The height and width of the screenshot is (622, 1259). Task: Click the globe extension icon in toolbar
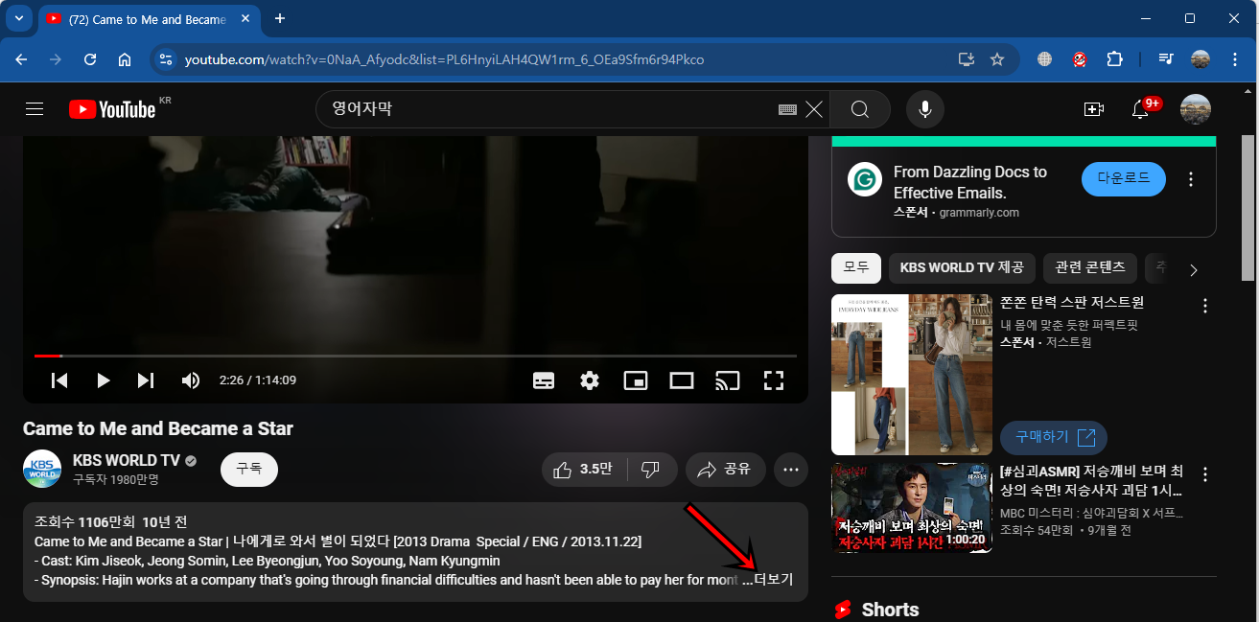[x=1045, y=59]
